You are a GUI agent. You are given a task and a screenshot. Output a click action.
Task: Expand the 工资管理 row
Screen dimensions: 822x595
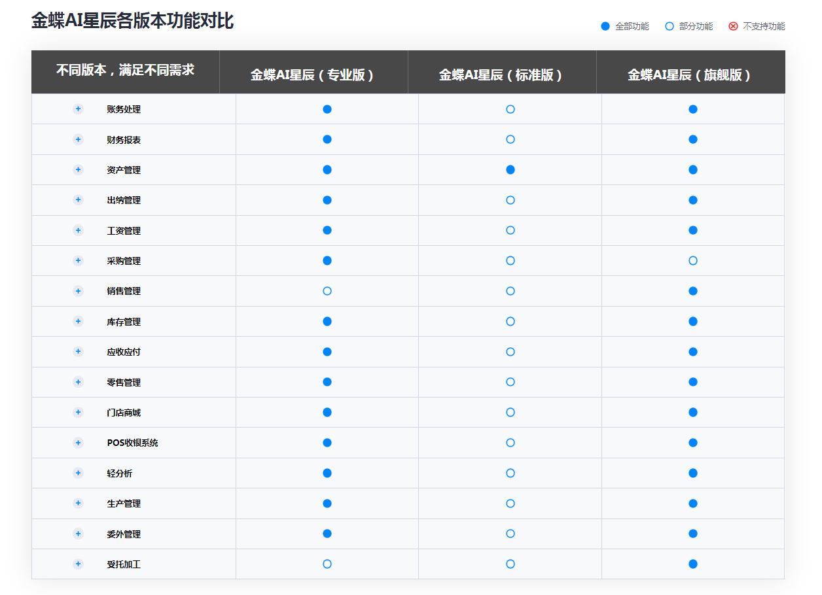78,230
